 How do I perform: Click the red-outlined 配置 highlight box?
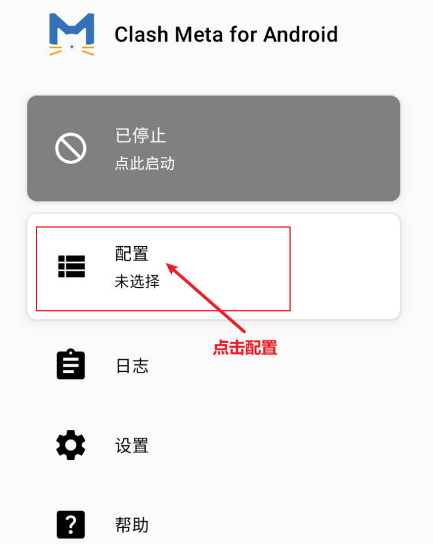[163, 269]
